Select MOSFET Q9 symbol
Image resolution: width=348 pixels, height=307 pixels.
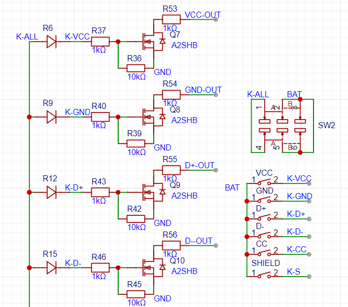tap(154, 192)
